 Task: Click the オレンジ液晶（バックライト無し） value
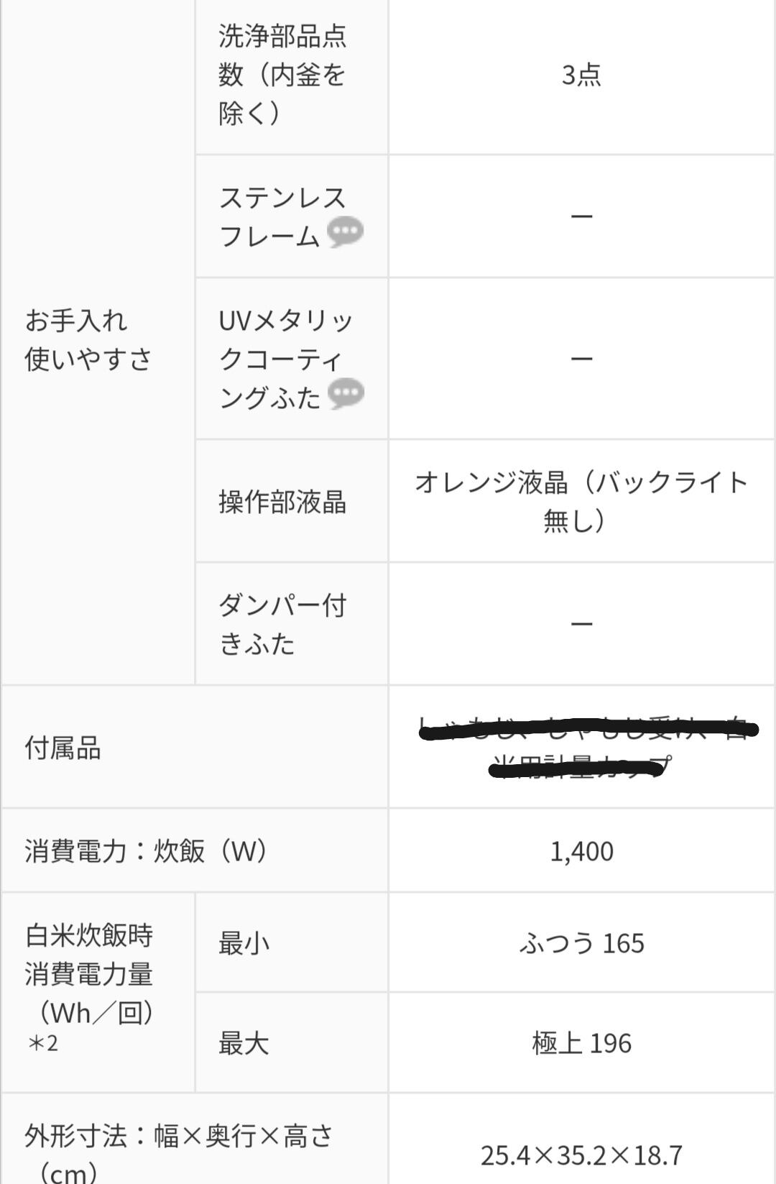coord(581,501)
